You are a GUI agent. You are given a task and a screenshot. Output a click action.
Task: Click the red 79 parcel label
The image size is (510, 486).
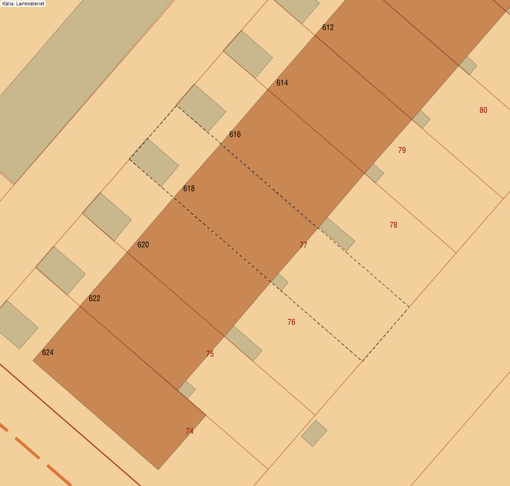tap(402, 150)
